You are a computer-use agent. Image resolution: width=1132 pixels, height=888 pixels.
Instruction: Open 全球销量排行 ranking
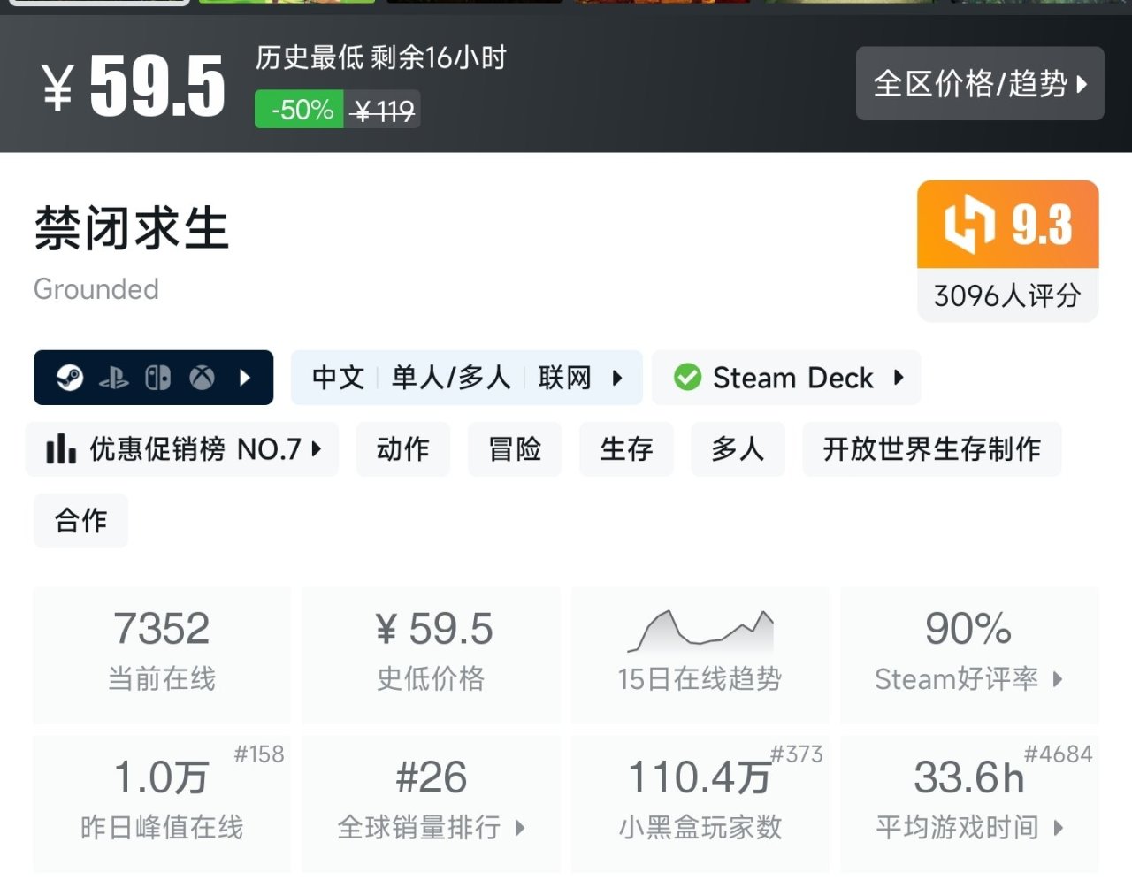431,802
